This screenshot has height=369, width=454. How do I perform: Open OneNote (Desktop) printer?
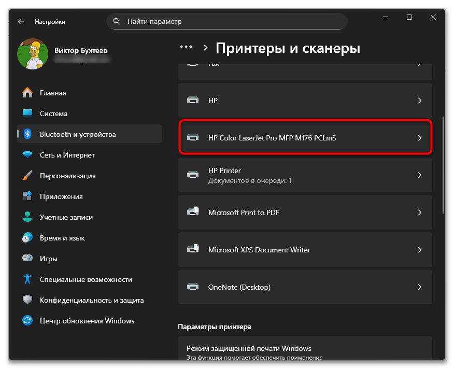[305, 287]
